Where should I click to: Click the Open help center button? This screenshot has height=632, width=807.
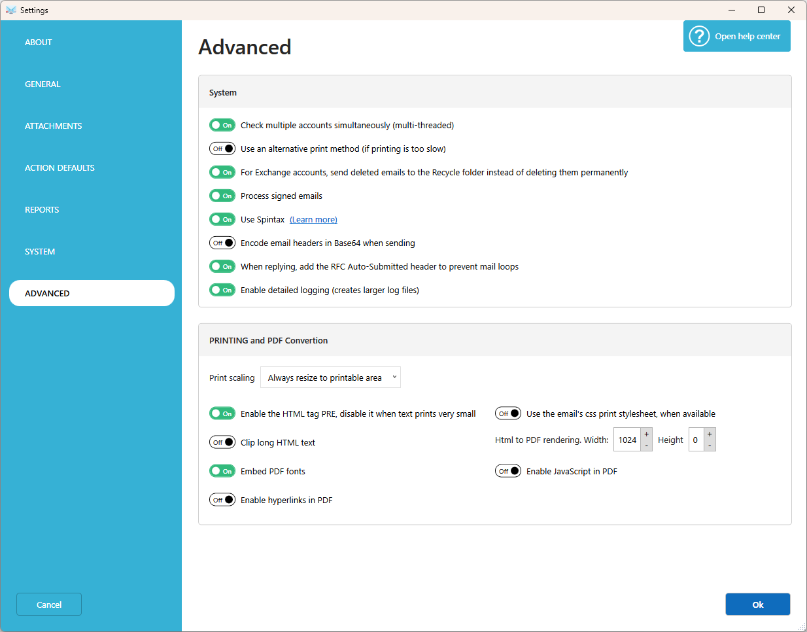point(737,36)
